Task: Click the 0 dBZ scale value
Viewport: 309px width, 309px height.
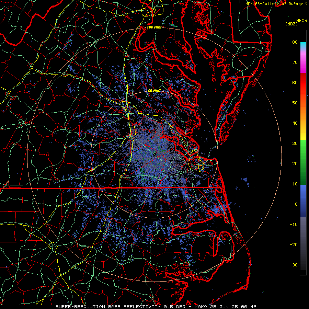Action: tap(296, 204)
